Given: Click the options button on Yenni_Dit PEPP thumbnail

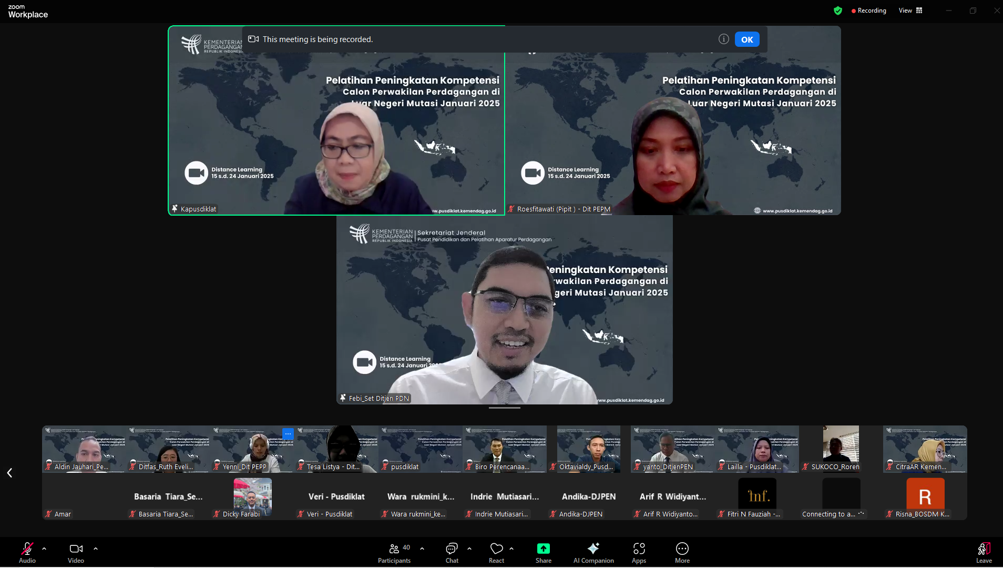Looking at the screenshot, I should pyautogui.click(x=288, y=434).
